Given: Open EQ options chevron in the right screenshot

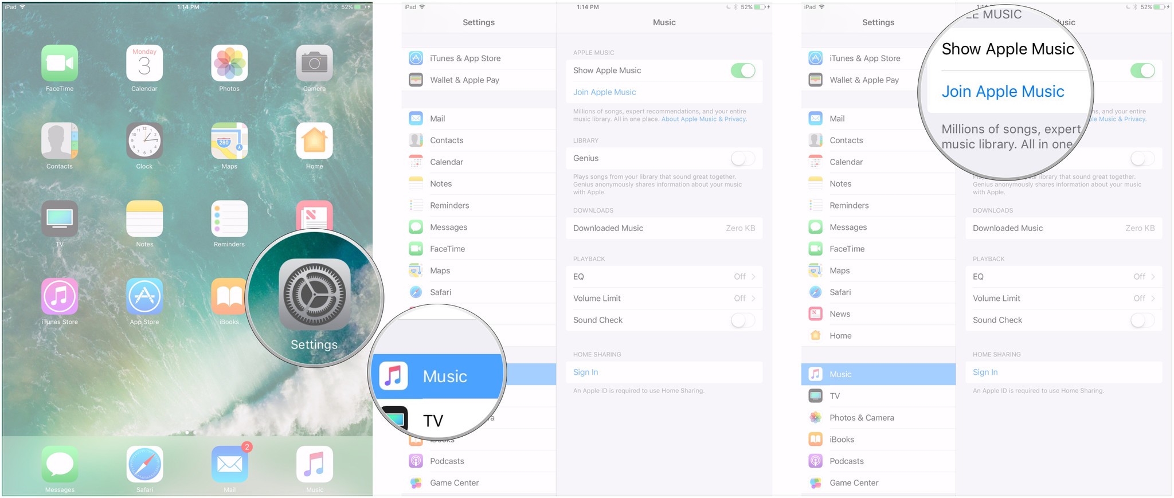Looking at the screenshot, I should pyautogui.click(x=1153, y=276).
